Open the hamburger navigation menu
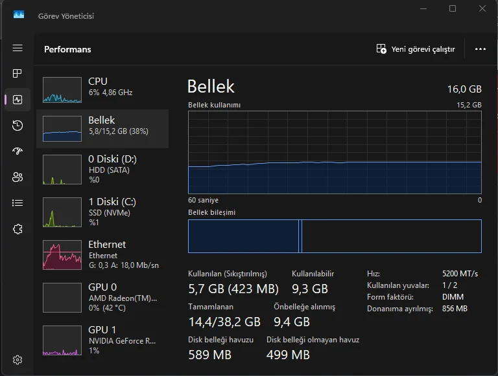The image size is (498, 376). (x=18, y=49)
